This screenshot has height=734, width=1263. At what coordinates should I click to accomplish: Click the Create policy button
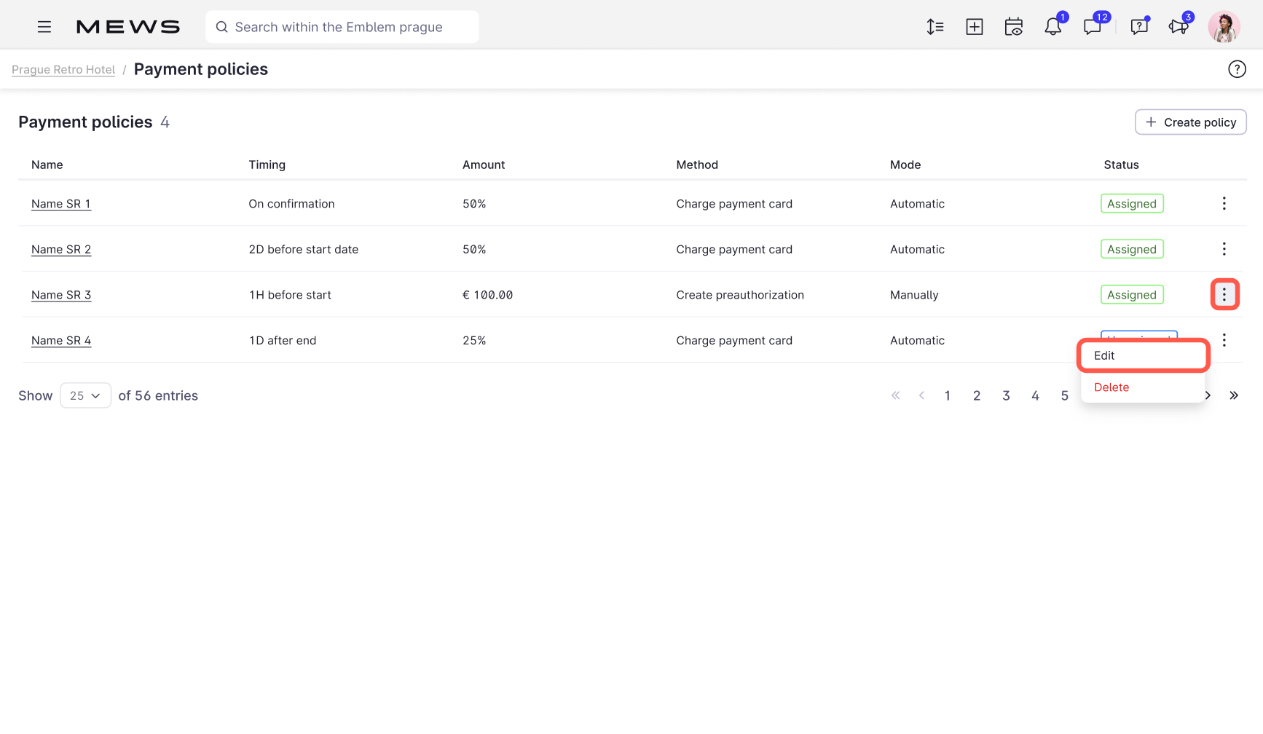[1190, 122]
